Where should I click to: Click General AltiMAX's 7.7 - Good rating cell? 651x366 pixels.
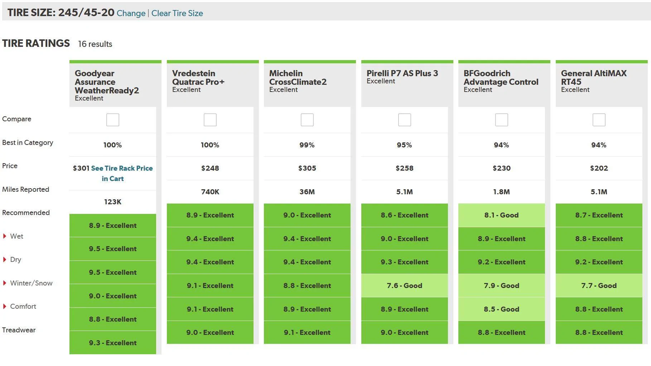pos(599,286)
